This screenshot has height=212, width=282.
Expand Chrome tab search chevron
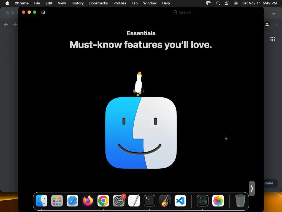coord(273,14)
